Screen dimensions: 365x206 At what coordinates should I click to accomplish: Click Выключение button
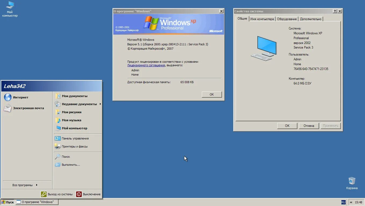click(x=88, y=194)
